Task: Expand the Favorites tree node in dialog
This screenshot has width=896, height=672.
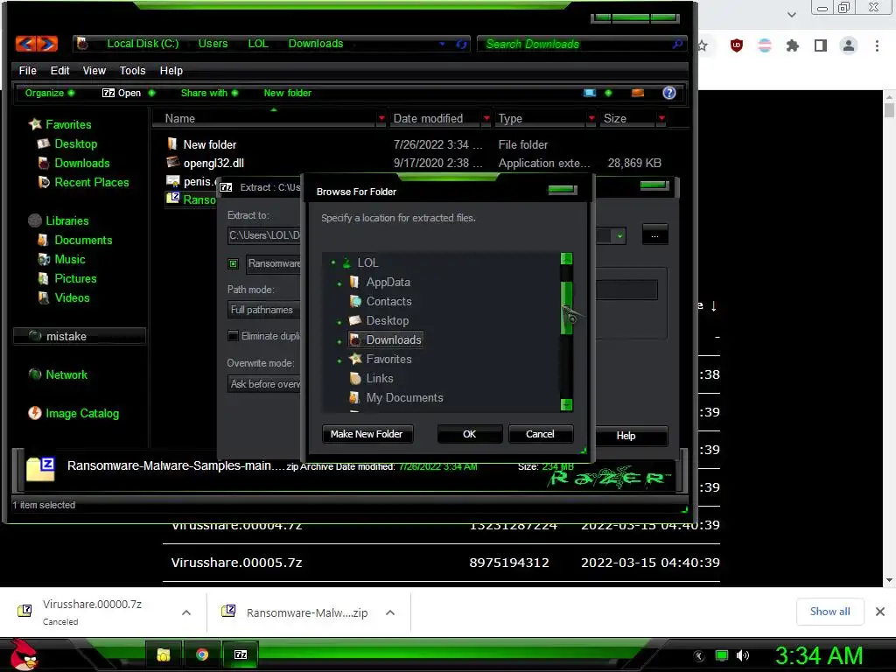Action: tap(339, 360)
